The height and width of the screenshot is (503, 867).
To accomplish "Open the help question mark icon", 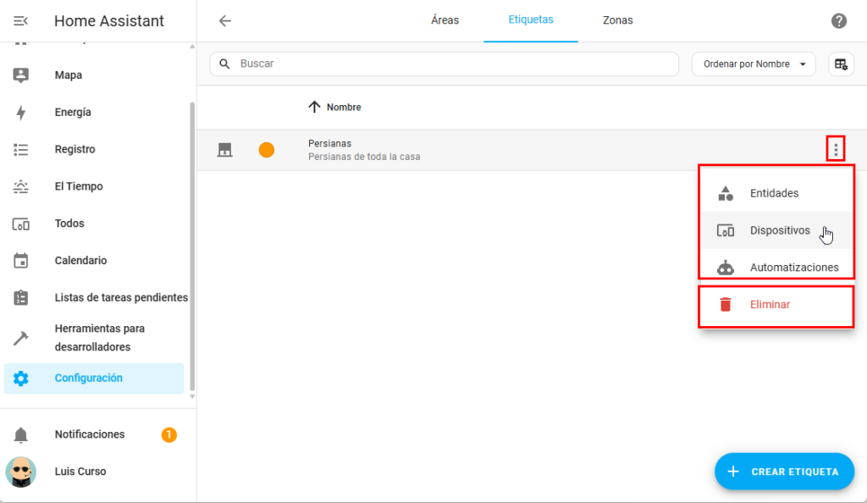I will [838, 21].
